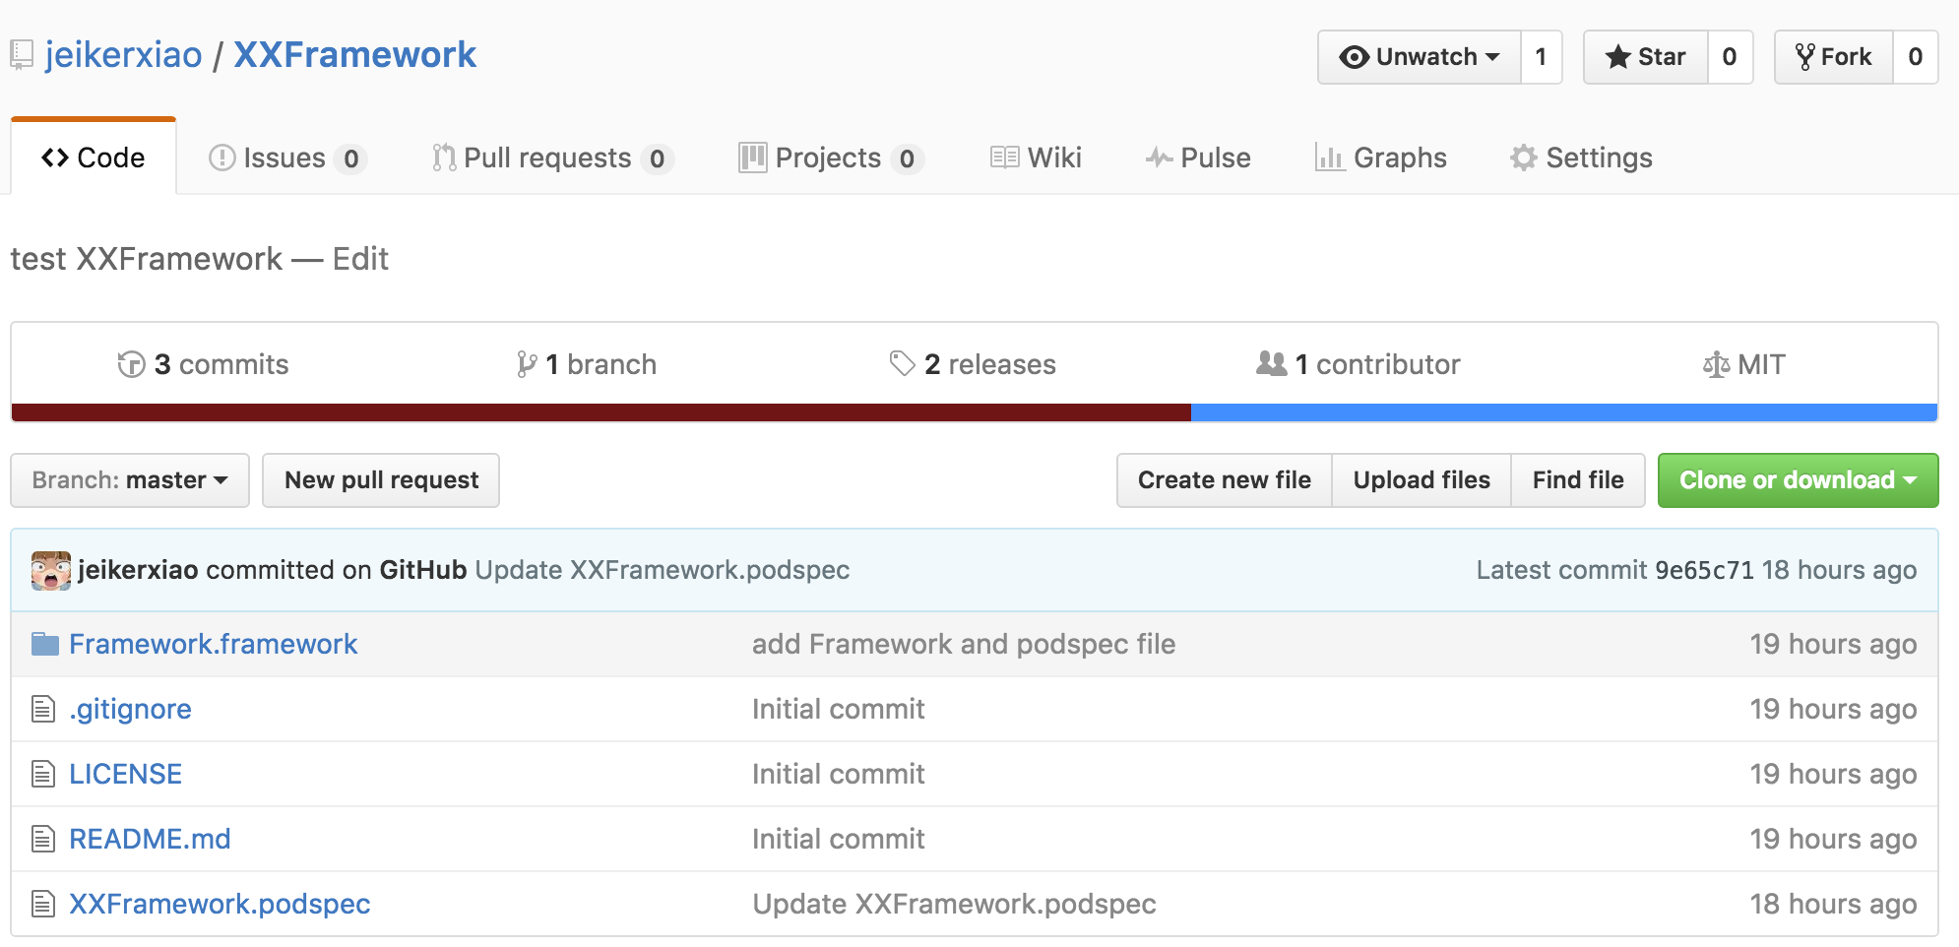Screen dimensions: 1959x947
Task: Click '19 hours ago' in the LICENSE row
Action: pyautogui.click(x=1833, y=774)
